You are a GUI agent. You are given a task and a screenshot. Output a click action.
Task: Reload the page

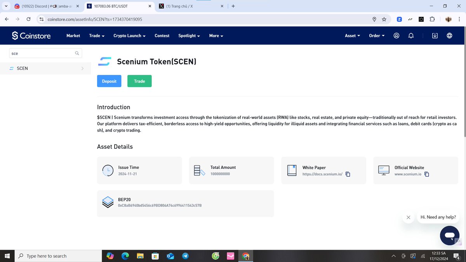(x=28, y=19)
